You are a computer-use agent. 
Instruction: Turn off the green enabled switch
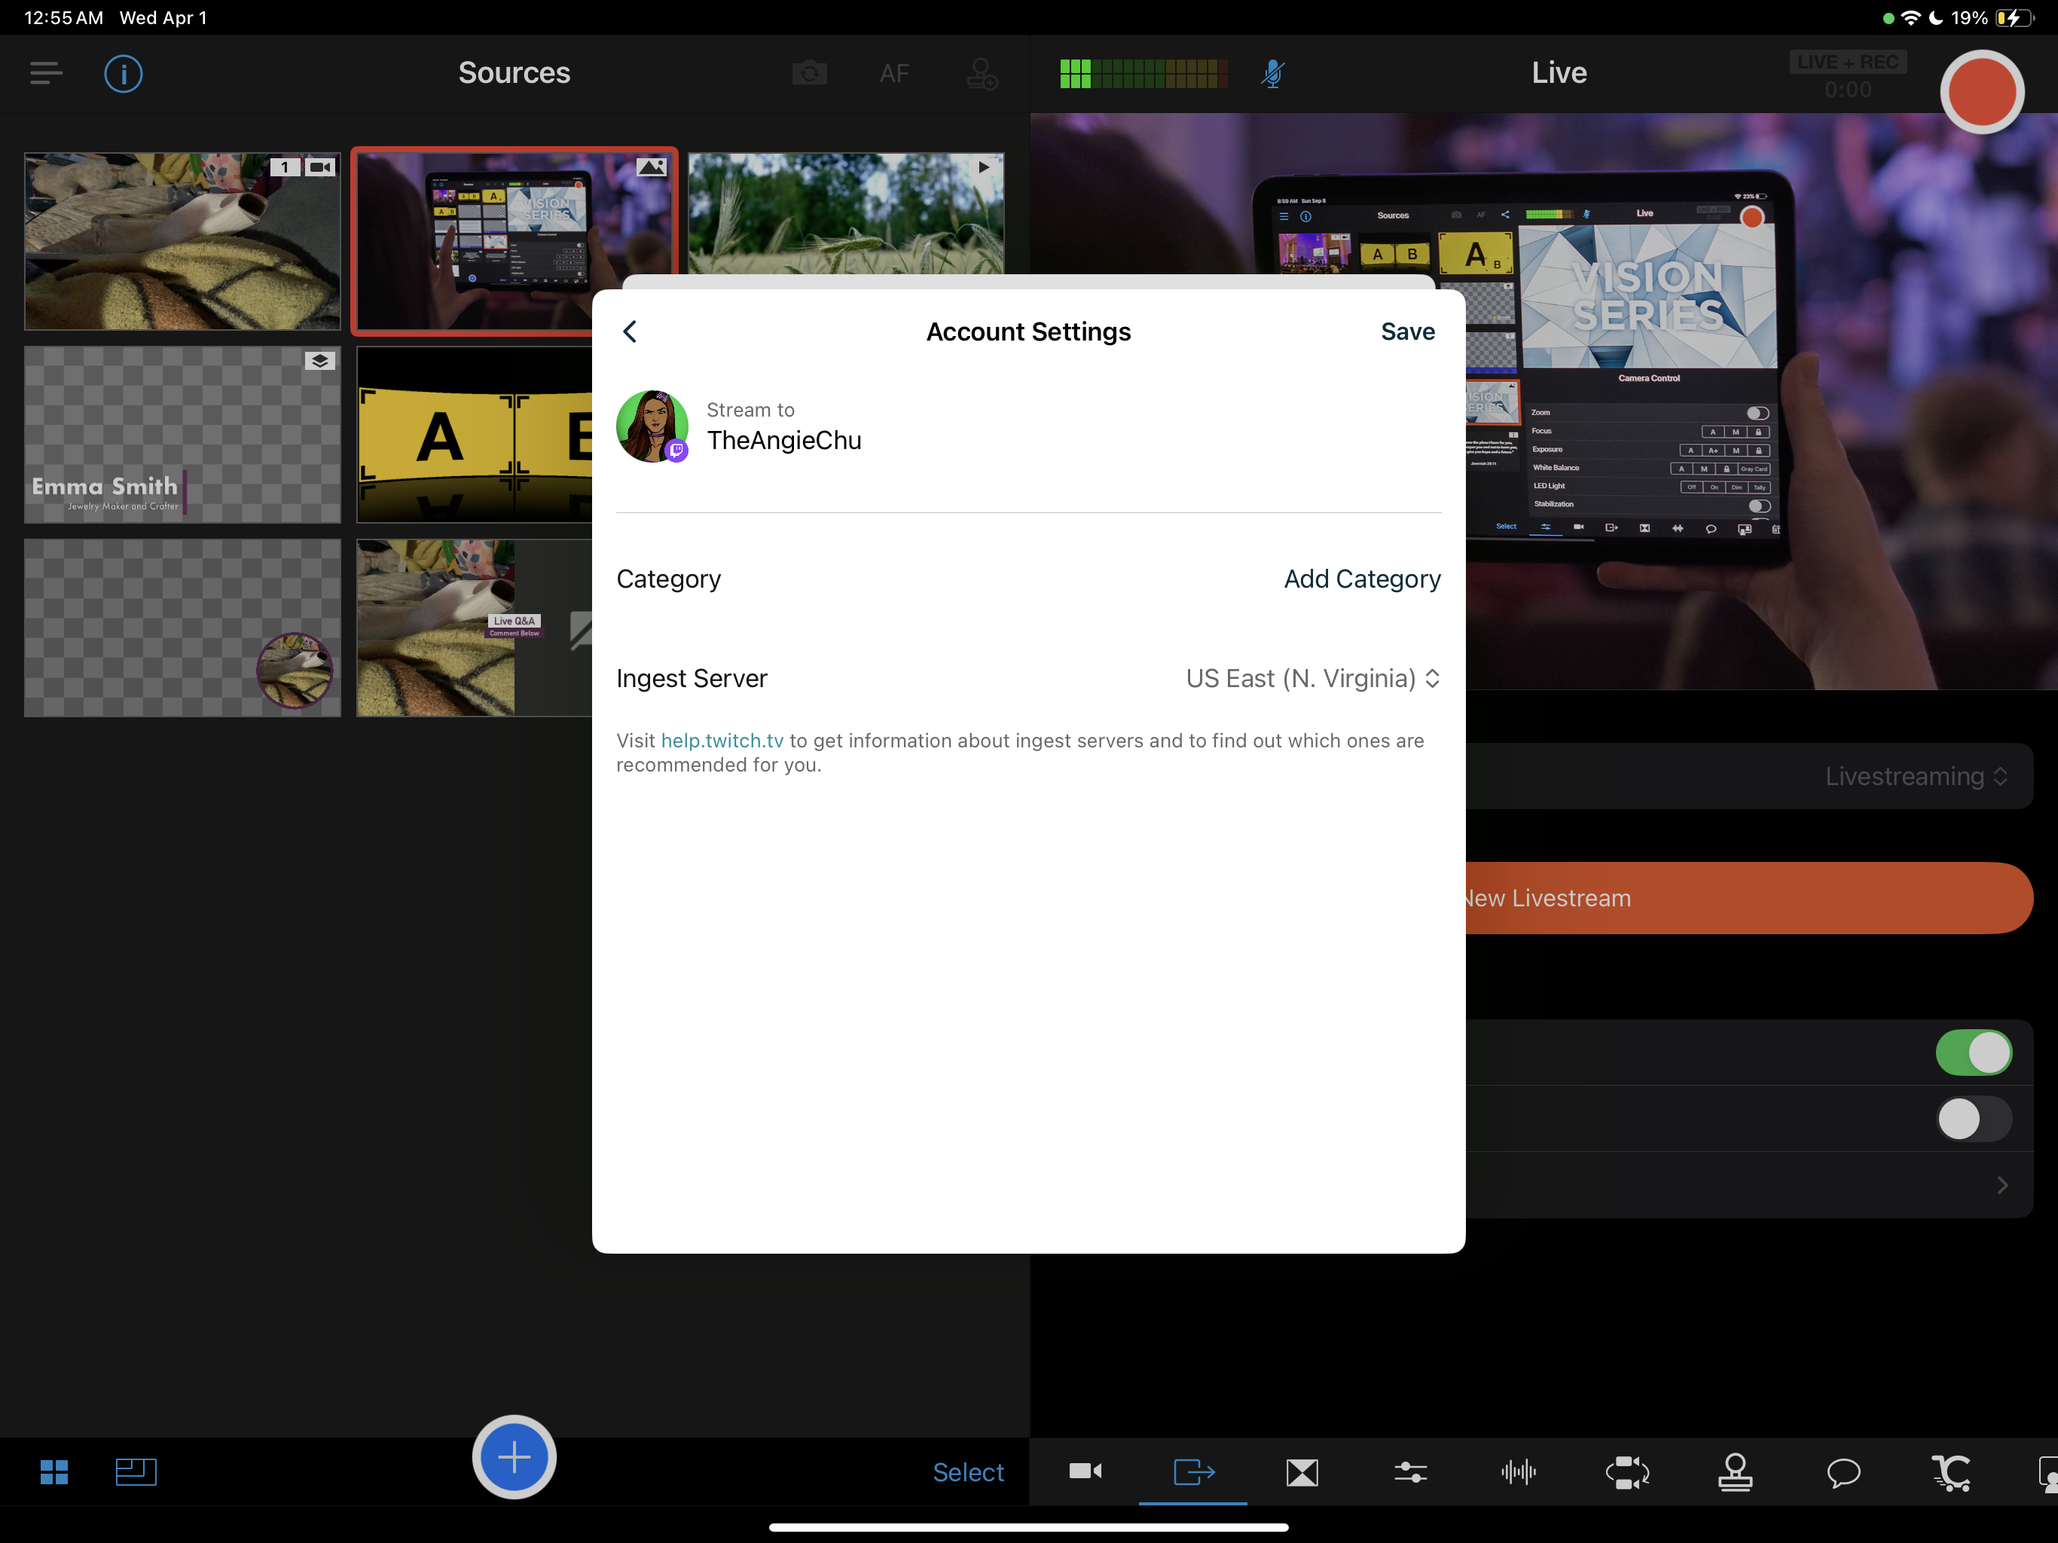[x=1974, y=1053]
